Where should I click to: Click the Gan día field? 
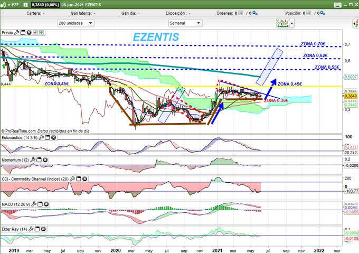130,13
